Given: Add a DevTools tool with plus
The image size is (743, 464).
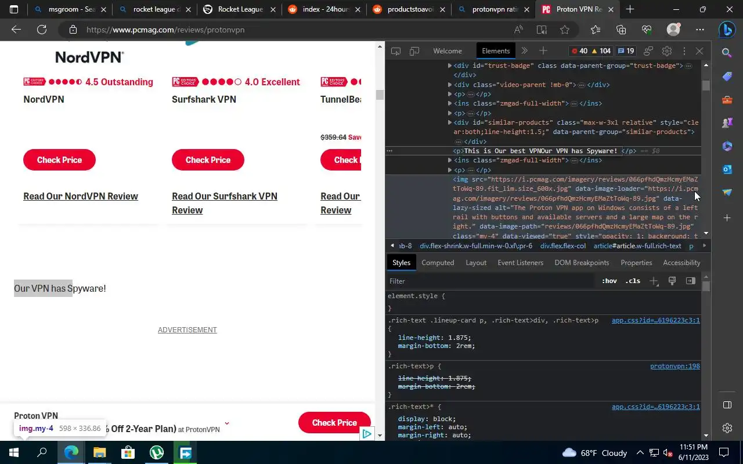Looking at the screenshot, I should pyautogui.click(x=543, y=51).
